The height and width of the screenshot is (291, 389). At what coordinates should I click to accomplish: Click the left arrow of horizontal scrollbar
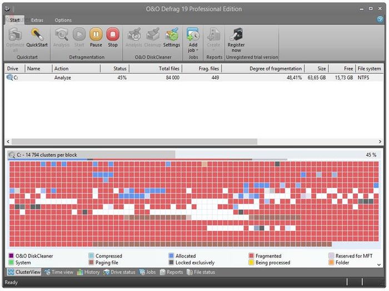coord(8,141)
